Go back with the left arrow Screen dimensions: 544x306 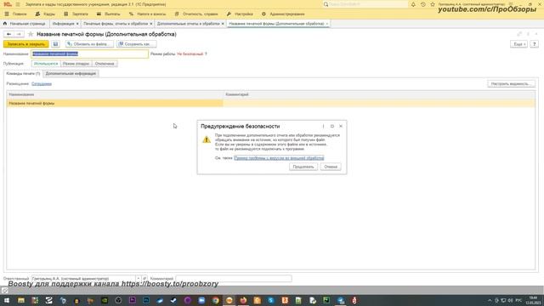tap(8, 34)
